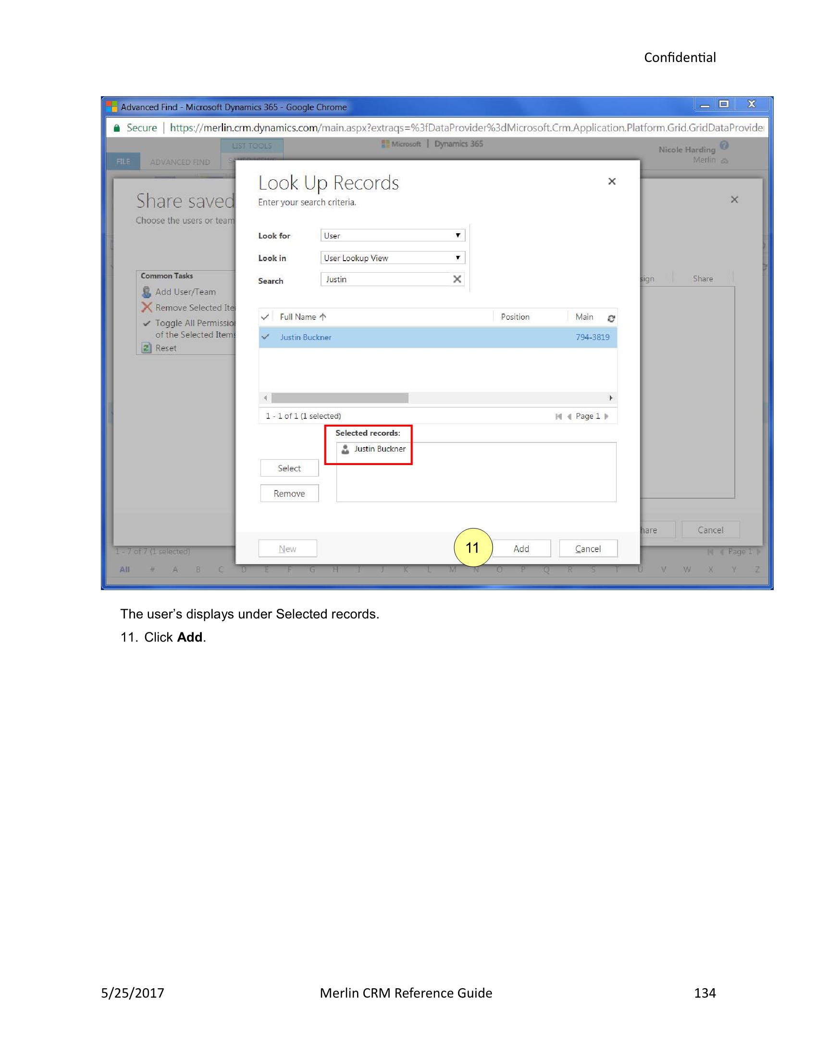Clear the search using the X icon
Screen dimensions: 817x1058
coord(457,279)
